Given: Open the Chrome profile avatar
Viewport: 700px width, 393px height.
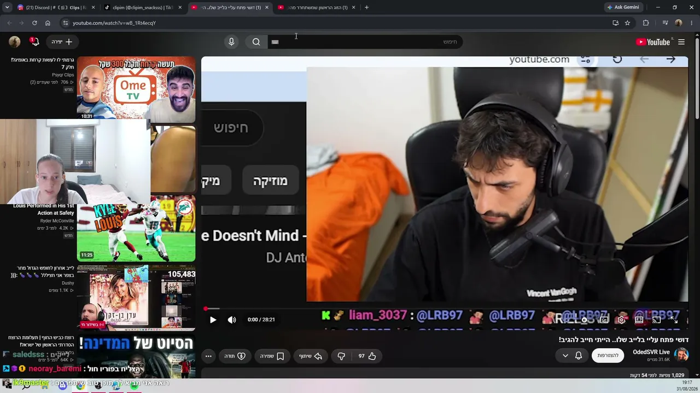Looking at the screenshot, I should tap(679, 23).
